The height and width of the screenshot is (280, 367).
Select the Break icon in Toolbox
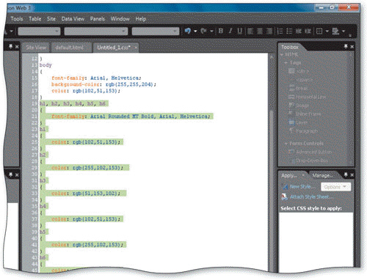(x=291, y=88)
